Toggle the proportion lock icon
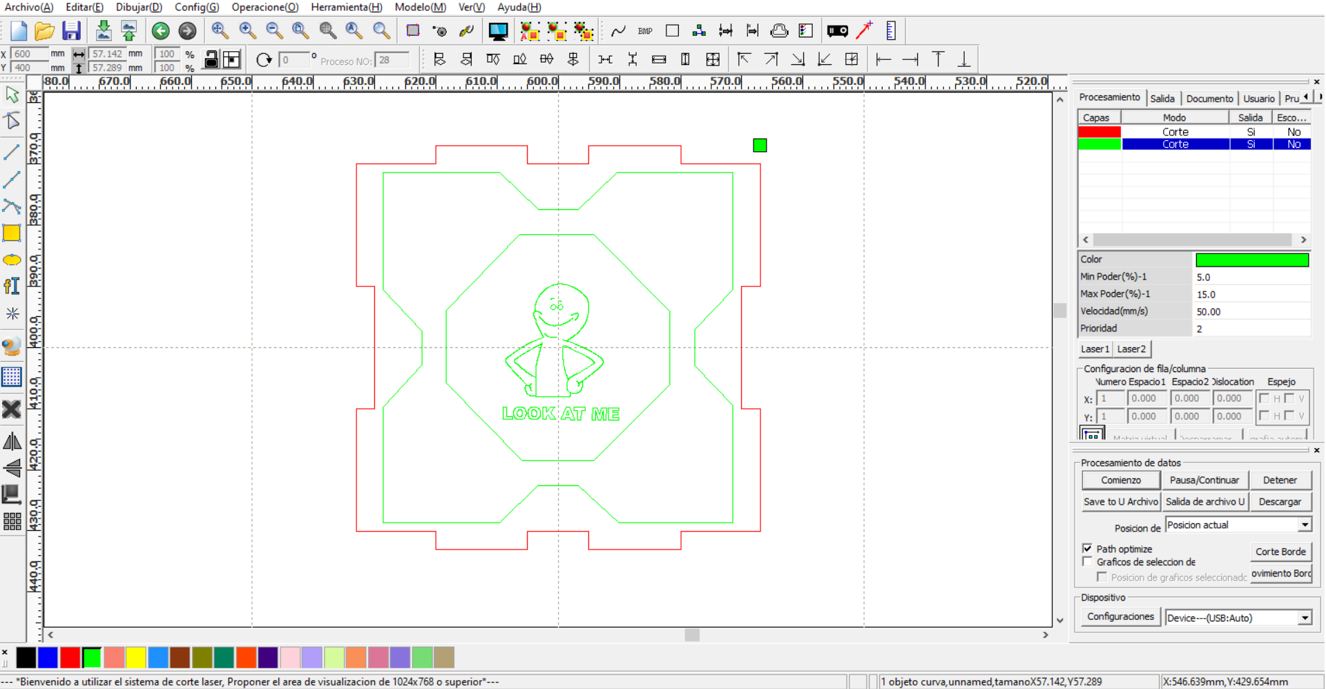1326x689 pixels. tap(211, 60)
